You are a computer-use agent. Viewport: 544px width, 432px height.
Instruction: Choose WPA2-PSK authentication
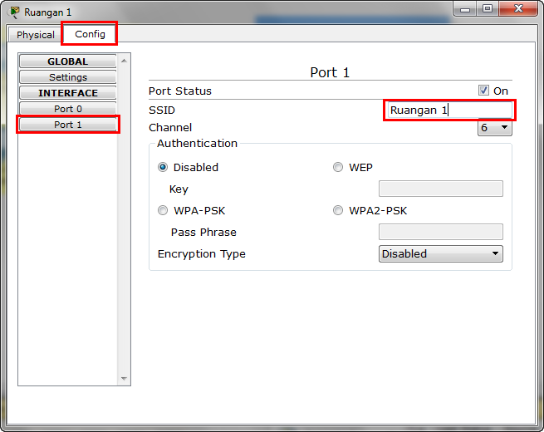338,210
